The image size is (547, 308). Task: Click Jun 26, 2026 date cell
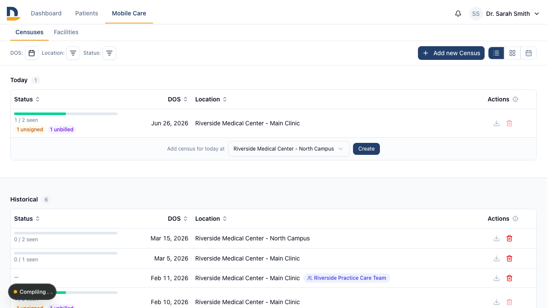(x=170, y=123)
